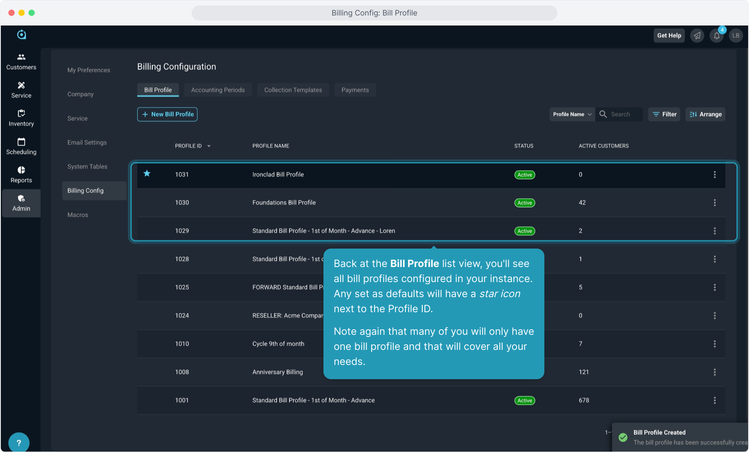Sort by the Profile ID column arrow
This screenshot has width=749, height=452.
tap(209, 146)
